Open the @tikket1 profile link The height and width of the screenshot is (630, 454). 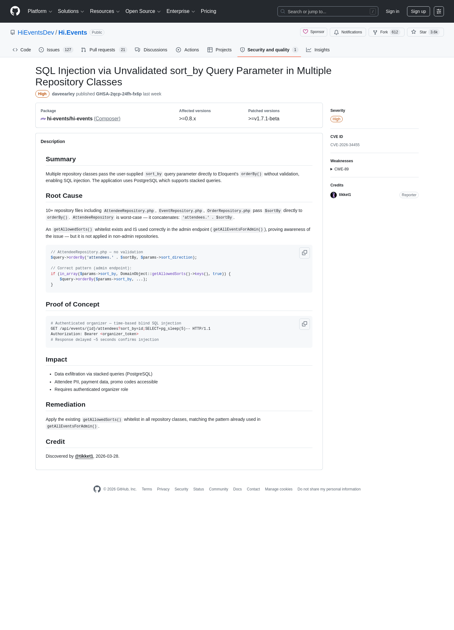click(84, 456)
